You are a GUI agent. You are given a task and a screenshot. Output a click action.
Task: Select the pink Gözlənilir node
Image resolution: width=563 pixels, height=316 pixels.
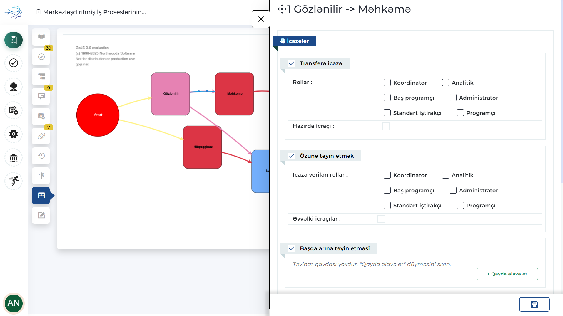[171, 94]
